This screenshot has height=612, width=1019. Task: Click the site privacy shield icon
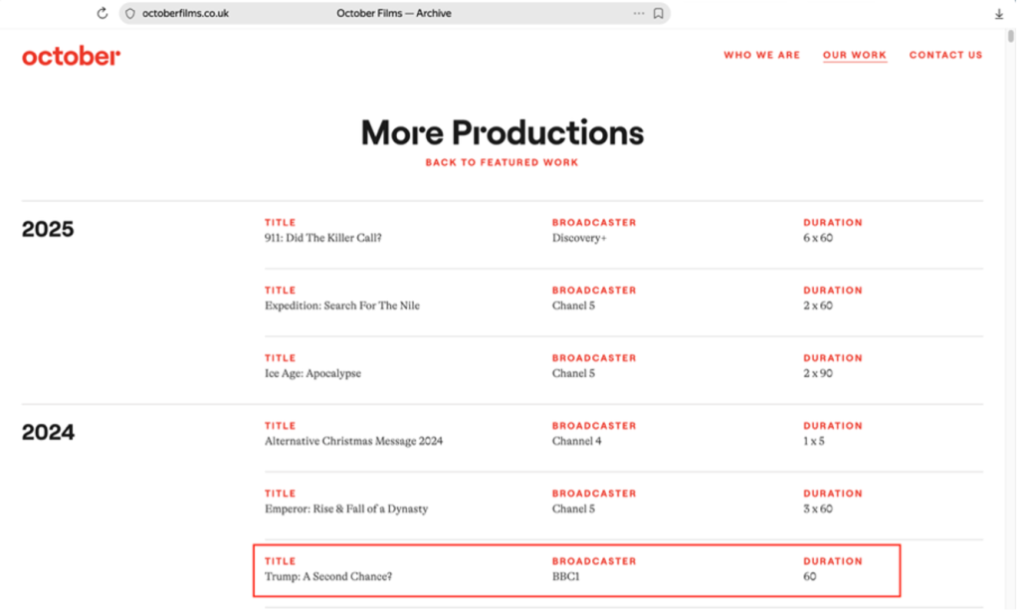pyautogui.click(x=129, y=13)
